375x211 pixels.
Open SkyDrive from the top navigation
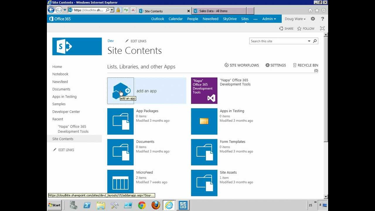pyautogui.click(x=230, y=19)
